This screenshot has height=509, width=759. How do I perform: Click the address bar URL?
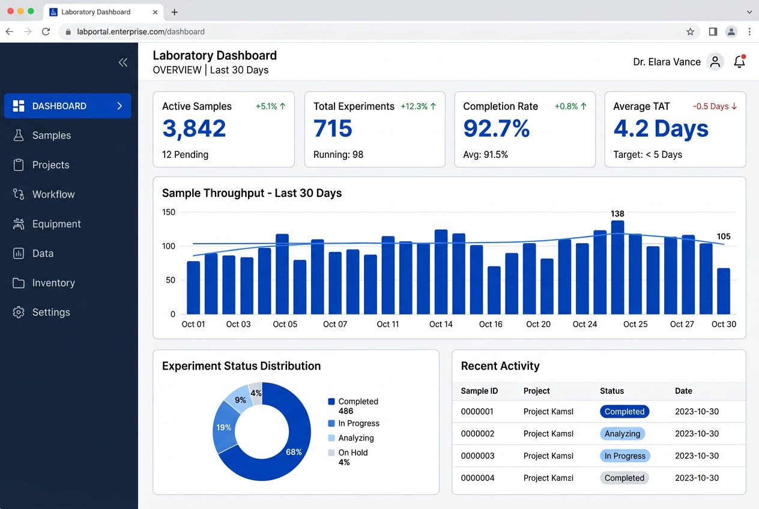click(x=141, y=32)
